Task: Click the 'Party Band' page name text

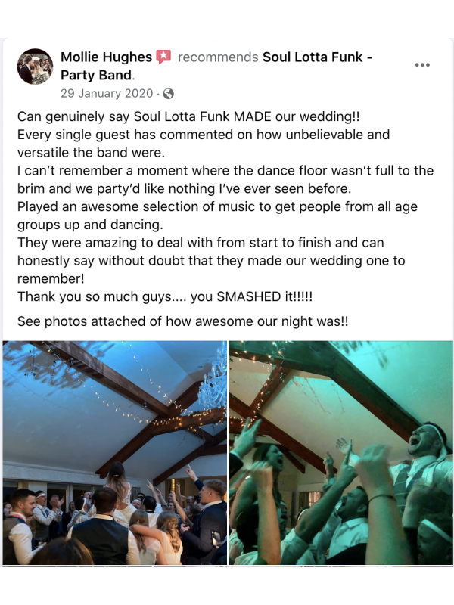Action: coord(97,75)
